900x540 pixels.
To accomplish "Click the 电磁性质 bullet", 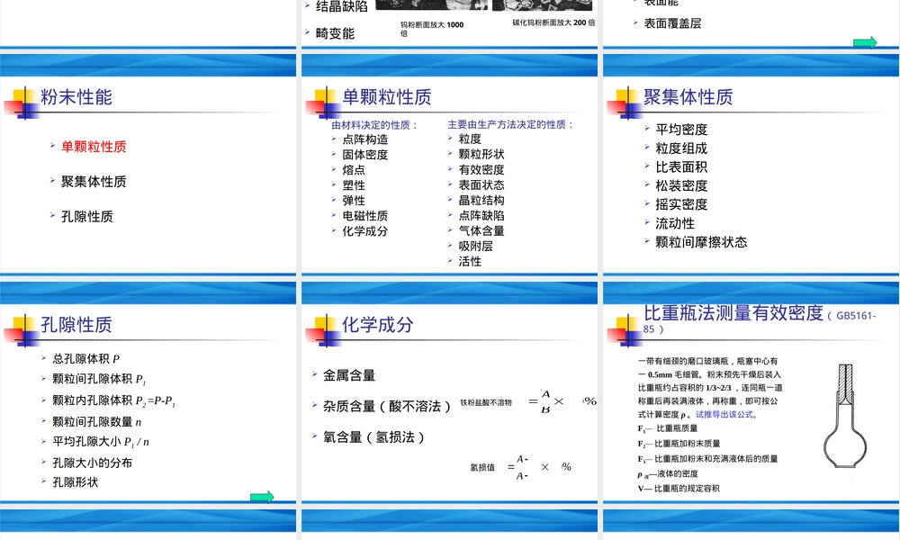I will tap(365, 216).
